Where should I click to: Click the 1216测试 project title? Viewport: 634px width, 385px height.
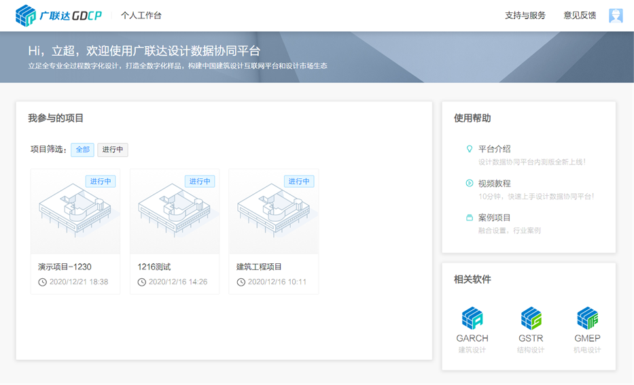154,267
